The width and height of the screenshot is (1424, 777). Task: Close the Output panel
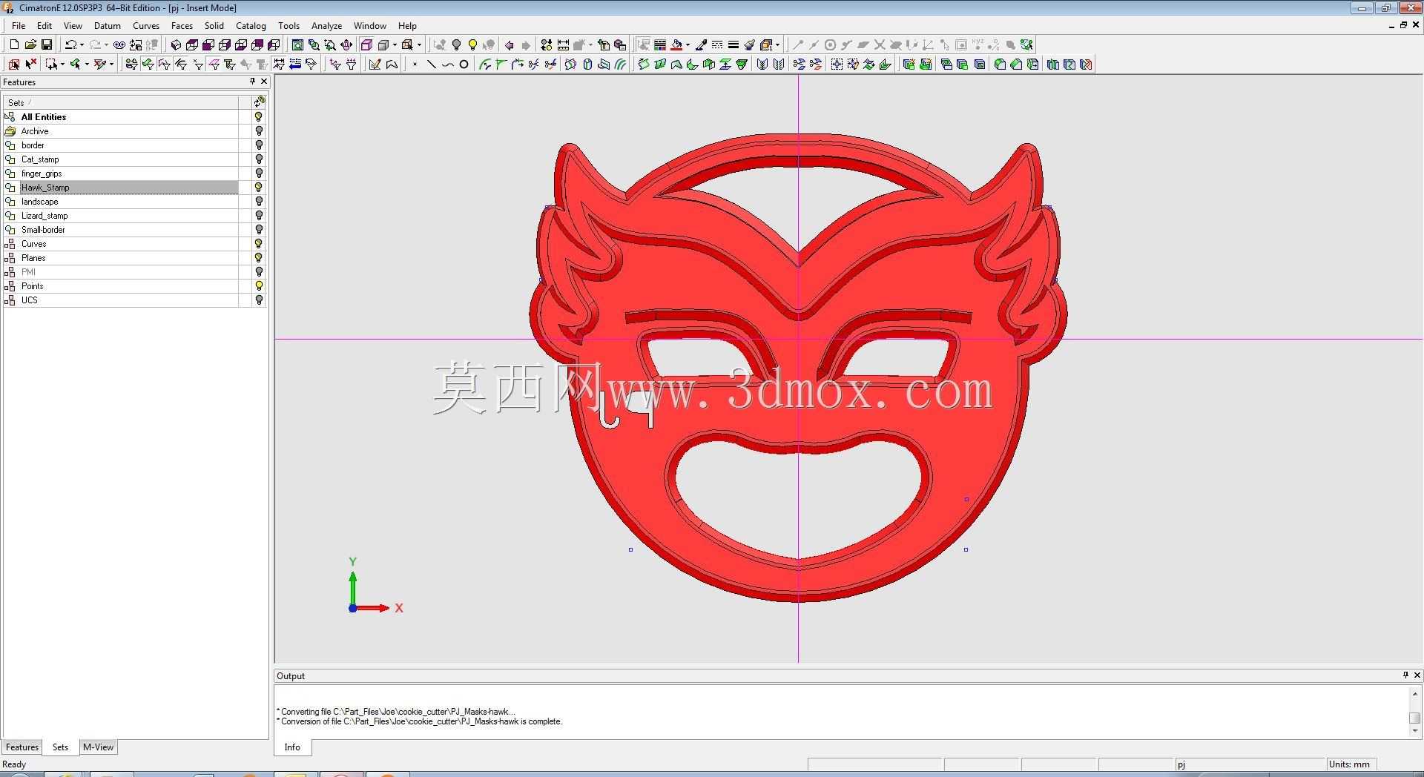1417,675
